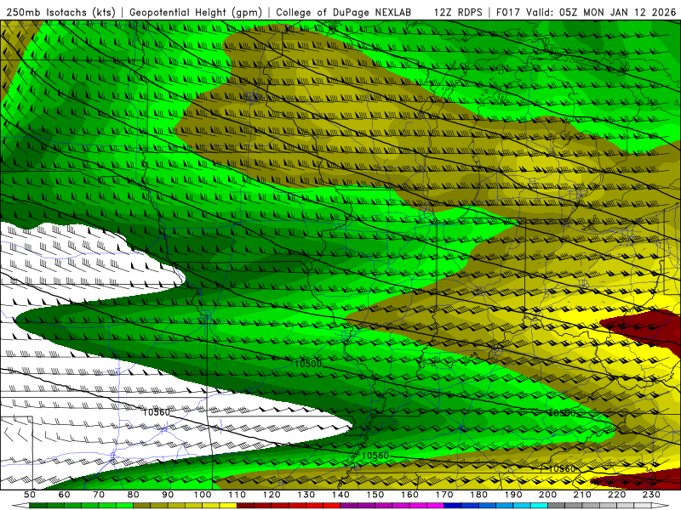Click the '12Z RDPS' model run label

458,12
